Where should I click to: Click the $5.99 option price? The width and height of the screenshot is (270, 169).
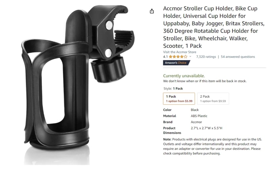coord(189,101)
